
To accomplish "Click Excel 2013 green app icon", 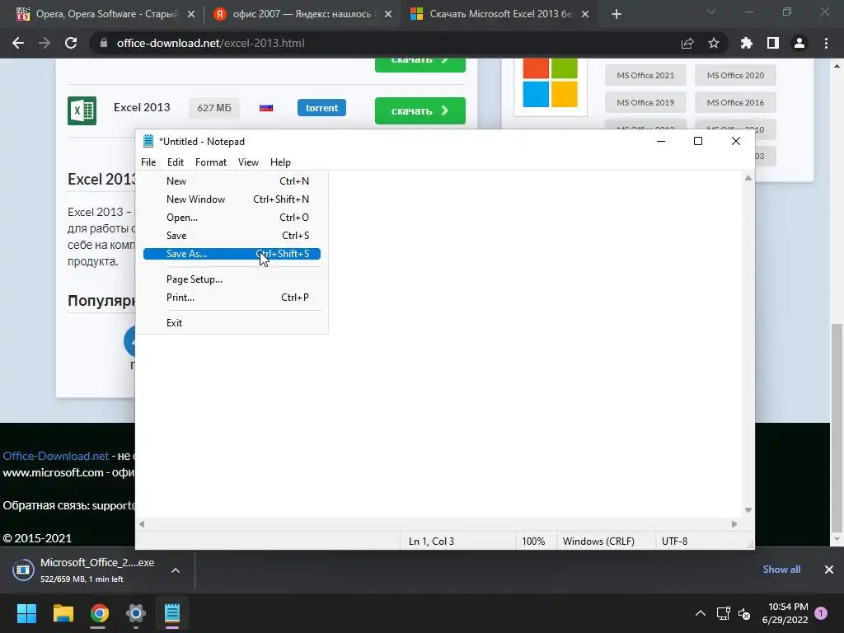I will (82, 110).
